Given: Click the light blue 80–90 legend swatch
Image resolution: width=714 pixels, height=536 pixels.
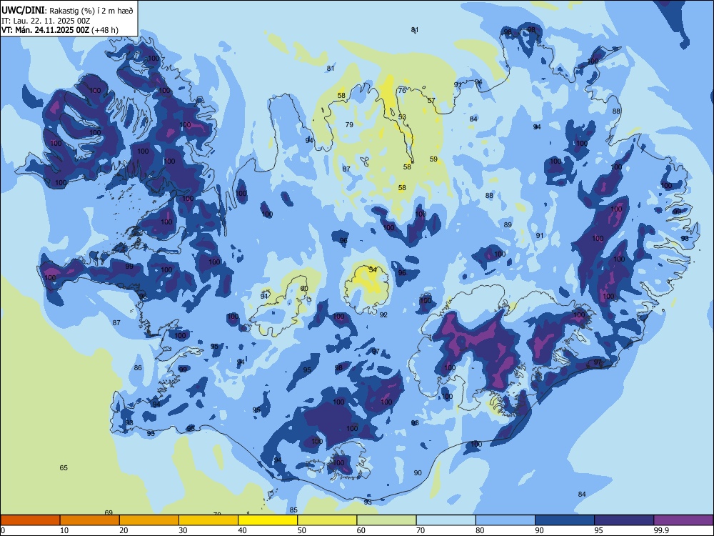Looking at the screenshot, I should 506,520.
